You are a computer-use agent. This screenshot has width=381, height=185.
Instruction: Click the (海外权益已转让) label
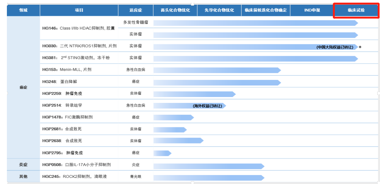[207, 106]
